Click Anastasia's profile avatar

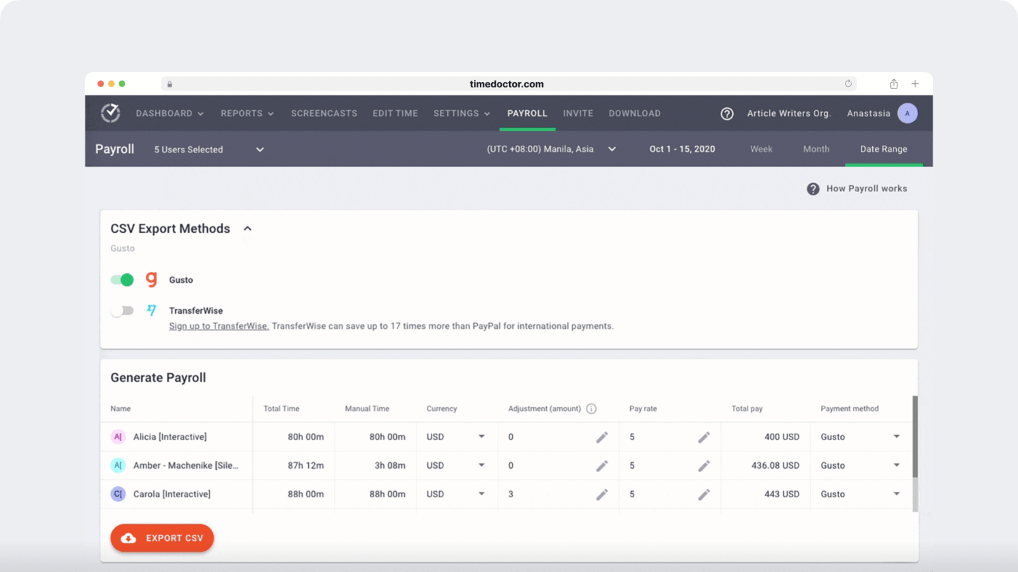pyautogui.click(x=907, y=113)
